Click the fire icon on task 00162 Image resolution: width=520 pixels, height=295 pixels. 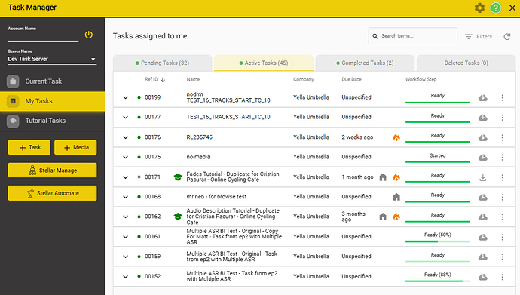pyautogui.click(x=396, y=217)
